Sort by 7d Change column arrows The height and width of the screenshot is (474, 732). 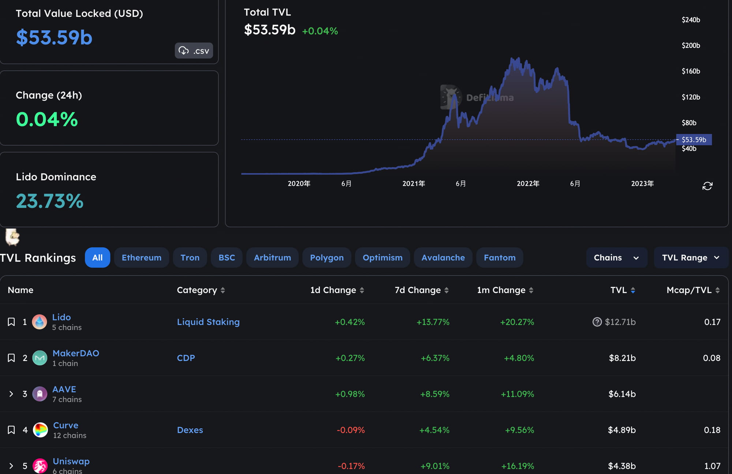(x=446, y=290)
